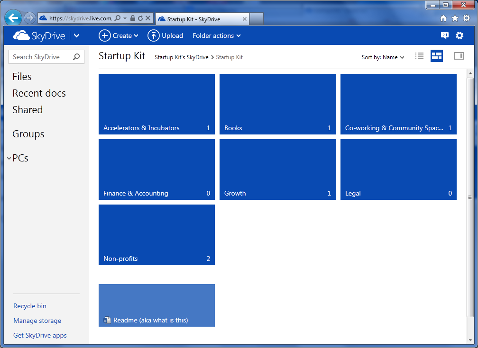The image size is (478, 348).
Task: Click the vertical scrollbar thumb
Action: [470, 197]
